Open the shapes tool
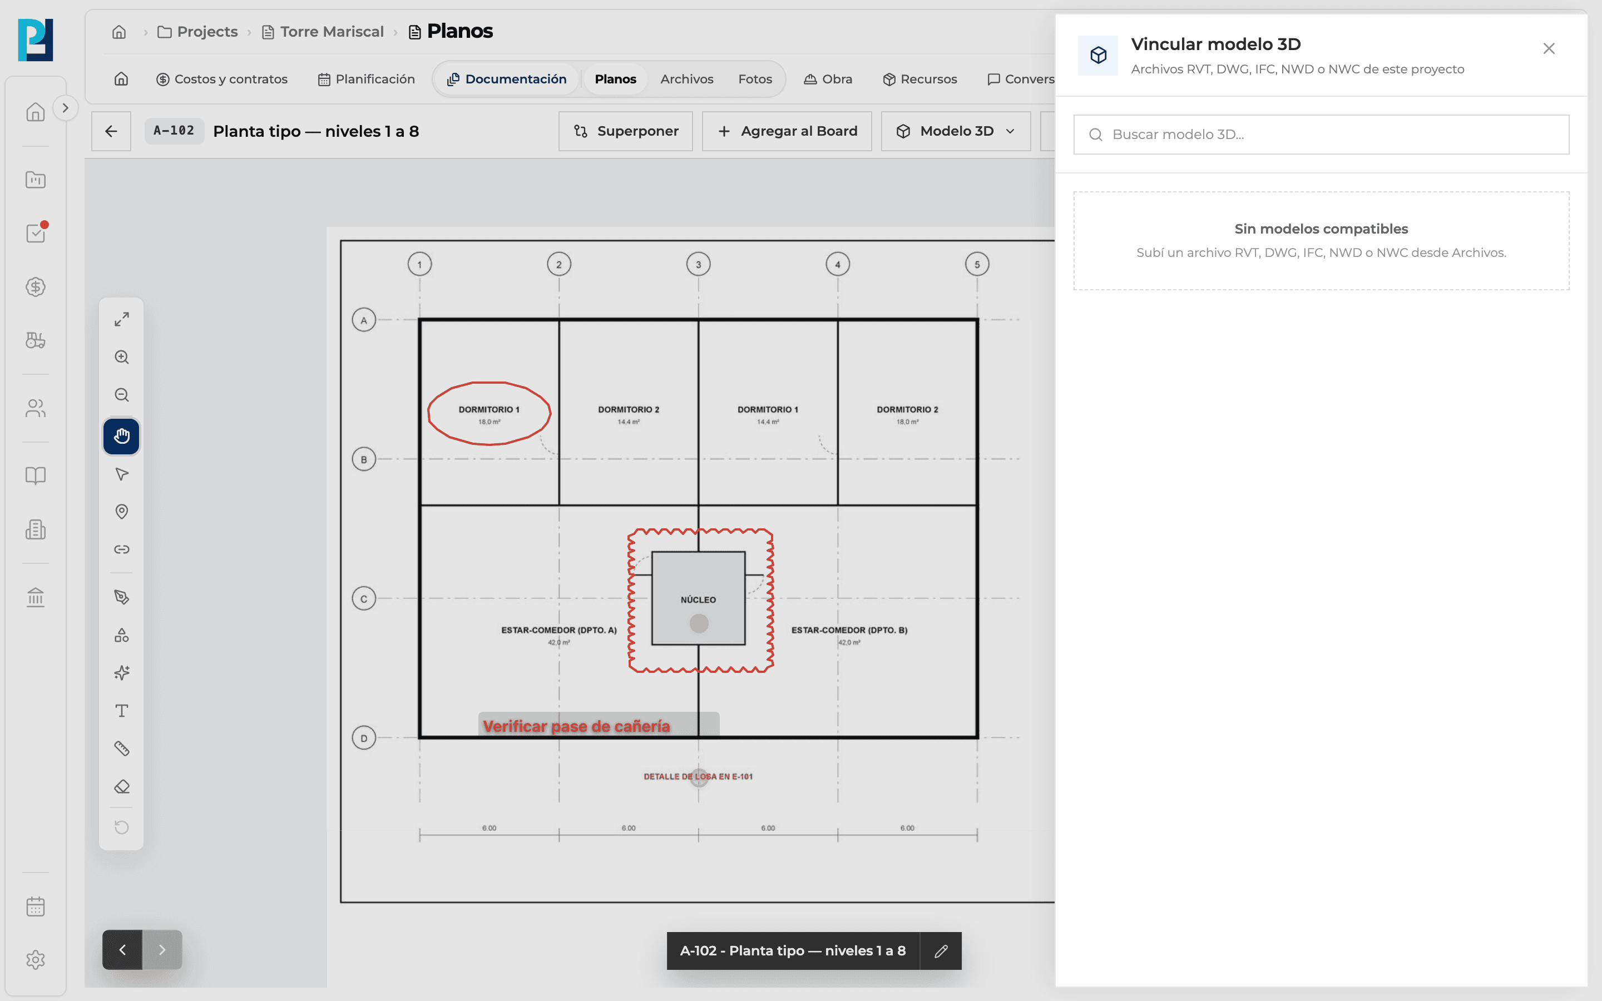Screen dimensions: 1602x1001 (121, 635)
